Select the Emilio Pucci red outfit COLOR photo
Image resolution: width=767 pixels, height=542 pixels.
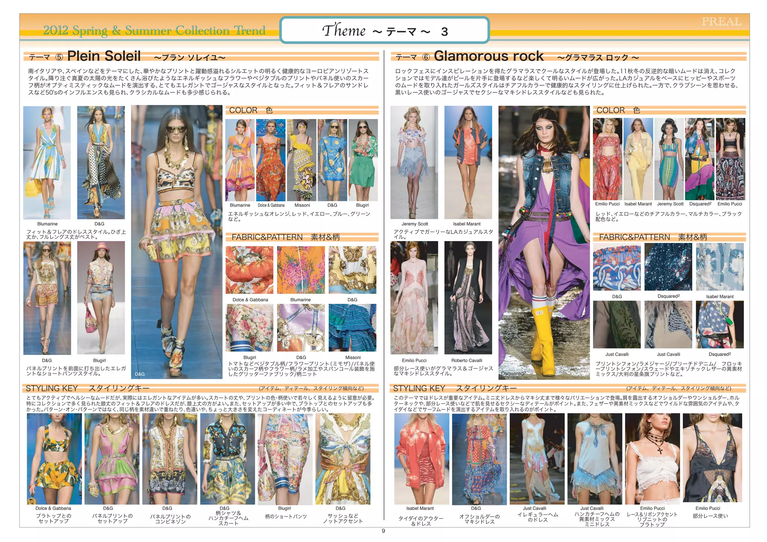(607, 159)
